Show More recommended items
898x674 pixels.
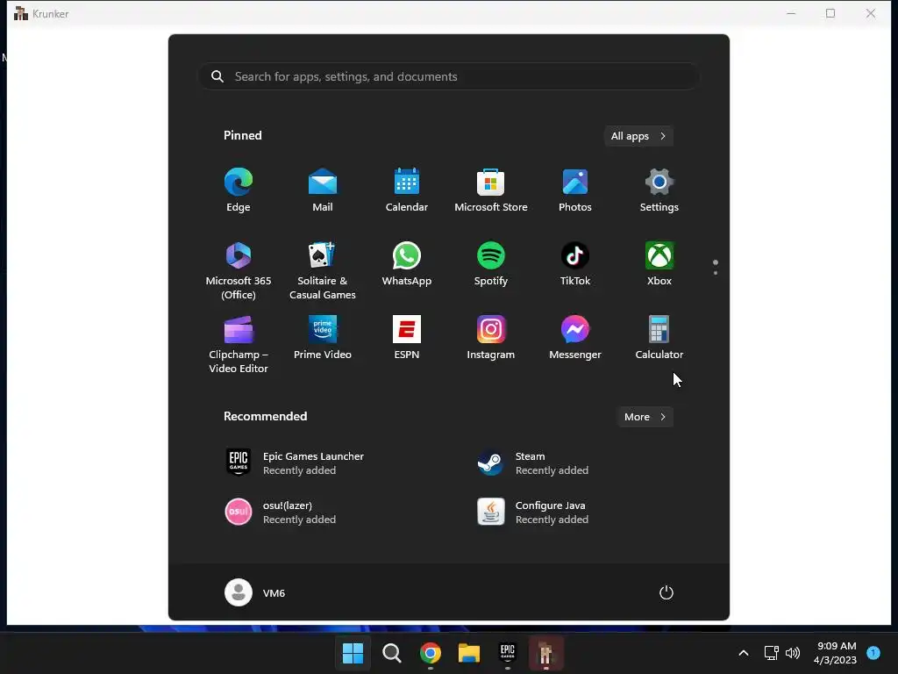[x=645, y=417]
